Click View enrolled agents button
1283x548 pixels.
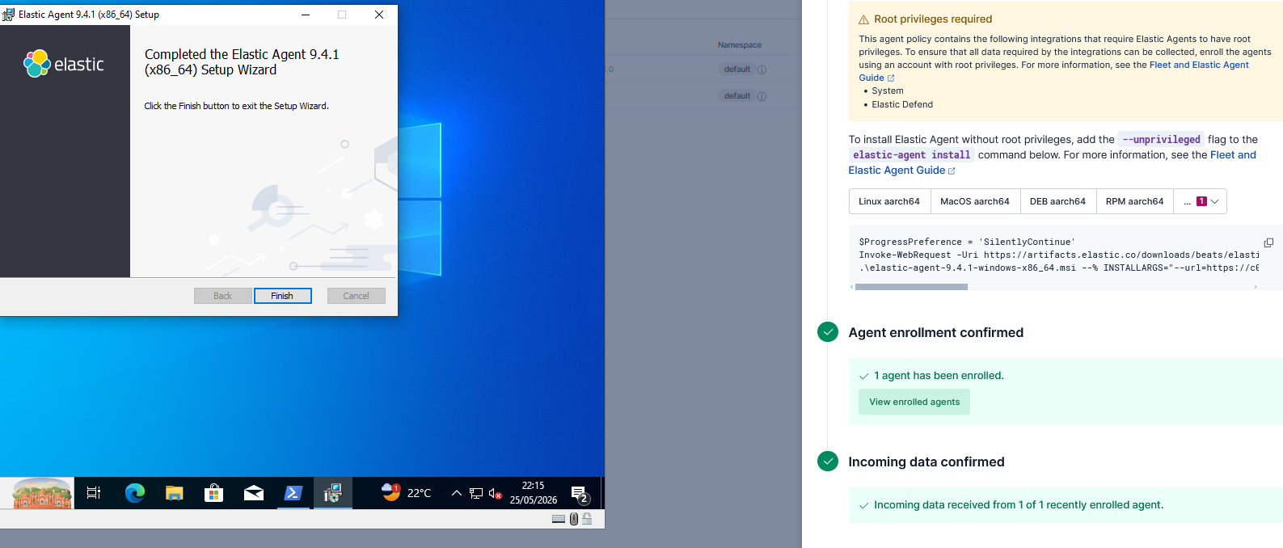click(x=914, y=402)
